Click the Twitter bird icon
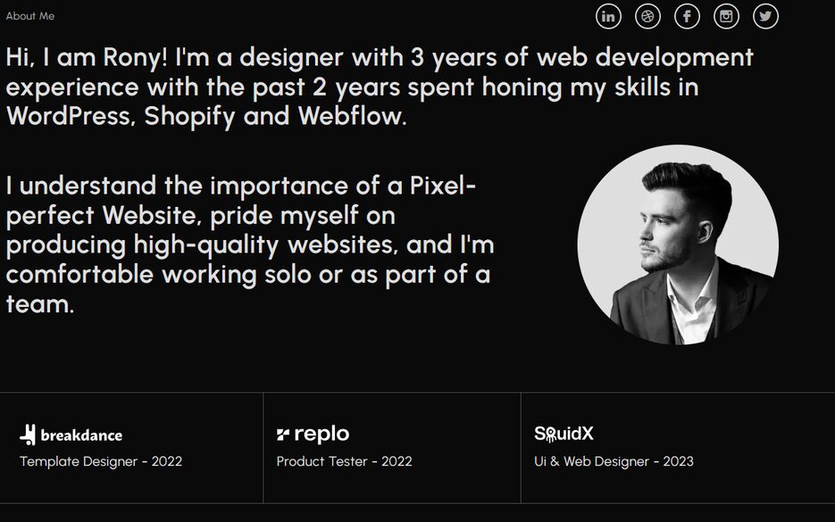This screenshot has width=835, height=522. [765, 16]
